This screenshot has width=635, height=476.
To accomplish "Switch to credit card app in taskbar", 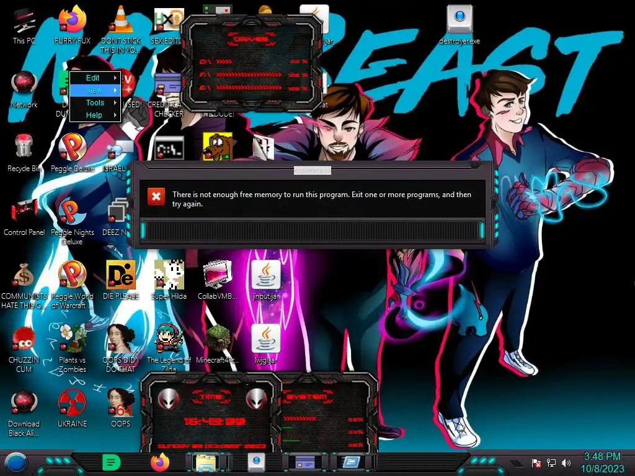I will (304, 462).
